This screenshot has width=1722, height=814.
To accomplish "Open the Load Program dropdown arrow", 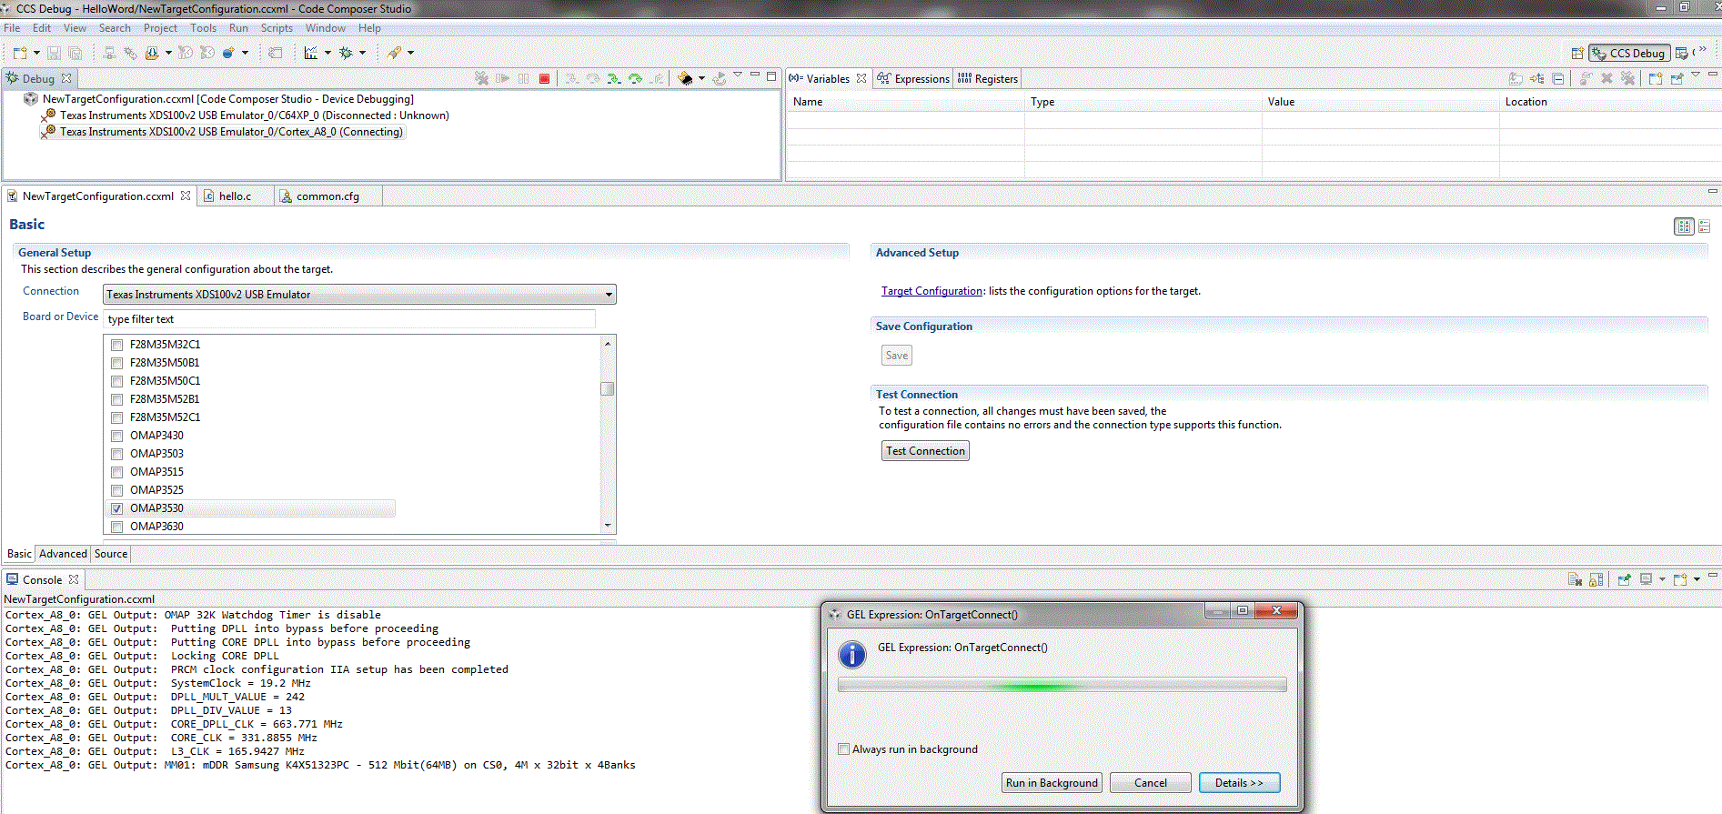I will click(x=701, y=79).
